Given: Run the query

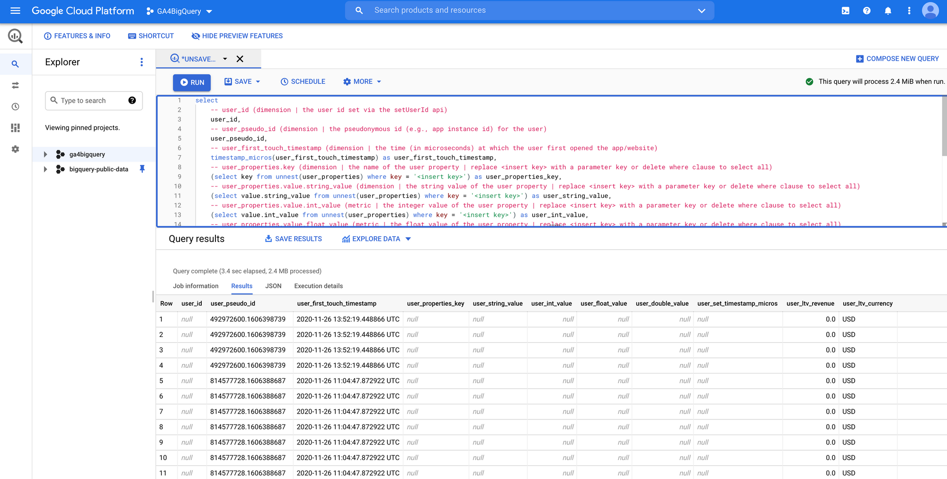Looking at the screenshot, I should tap(192, 82).
